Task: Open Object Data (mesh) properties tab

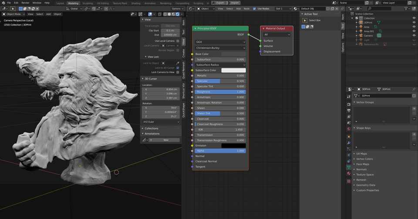Action: tap(349, 167)
